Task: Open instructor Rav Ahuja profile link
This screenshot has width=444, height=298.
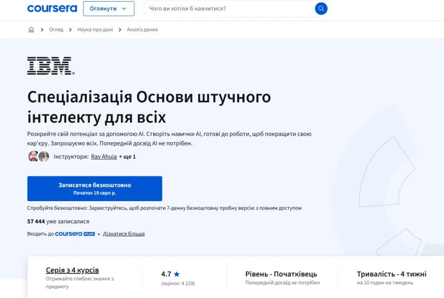Action: point(104,157)
